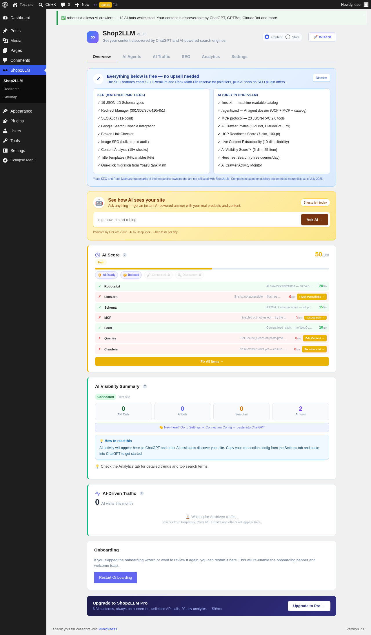Click the locked Discovered badge chip
The height and width of the screenshot is (635, 371).
[190, 275]
